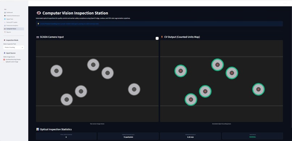Viewport: 292px width, 141px height.
Task: Click the eye icon beside page title
Action: click(x=38, y=13)
